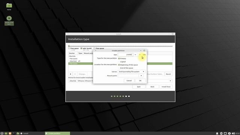The image size is (240, 135).
Task: Click the Quit button
Action: (139, 87)
